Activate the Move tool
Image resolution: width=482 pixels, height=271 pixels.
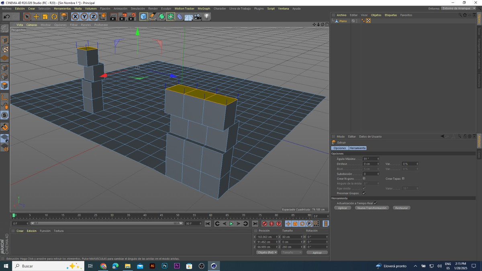[36, 16]
